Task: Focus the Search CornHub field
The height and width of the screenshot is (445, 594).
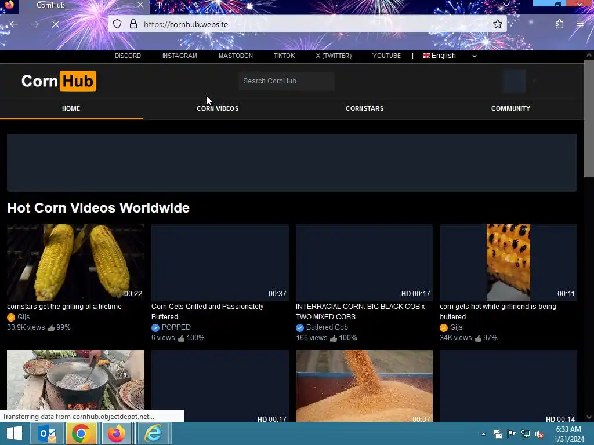Action: 287,81
